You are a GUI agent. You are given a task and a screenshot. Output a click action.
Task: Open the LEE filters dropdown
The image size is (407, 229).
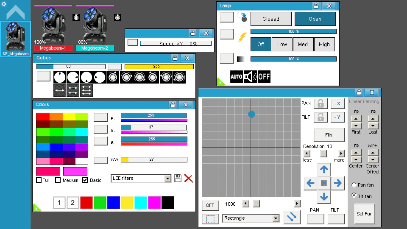(x=141, y=179)
